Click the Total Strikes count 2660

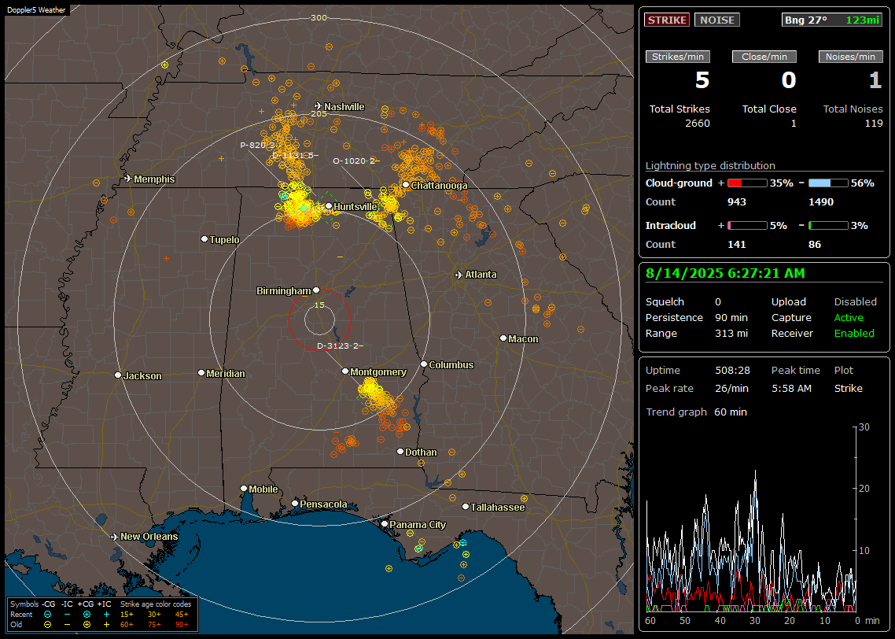coord(698,124)
